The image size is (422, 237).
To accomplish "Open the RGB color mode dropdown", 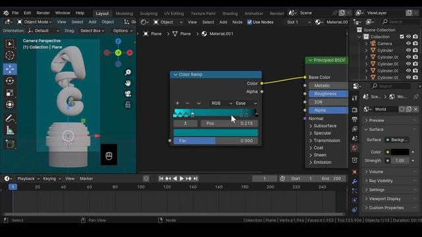I will click(222, 103).
